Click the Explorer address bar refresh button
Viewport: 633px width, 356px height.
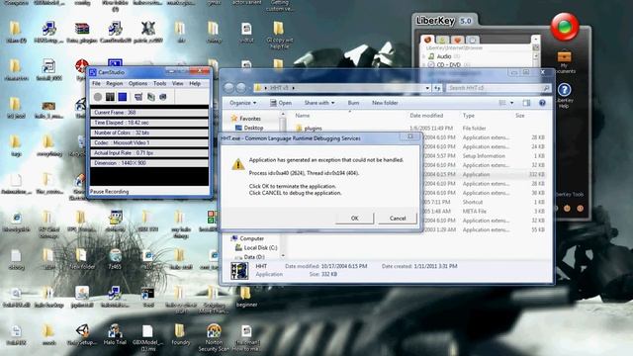tap(437, 88)
